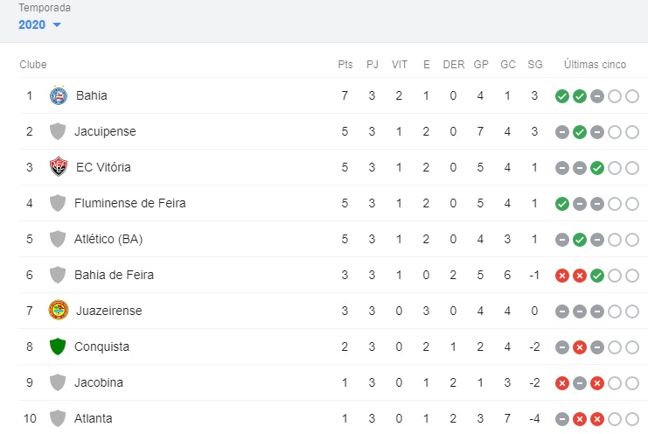Open the 2020 season dropdown

(39, 24)
